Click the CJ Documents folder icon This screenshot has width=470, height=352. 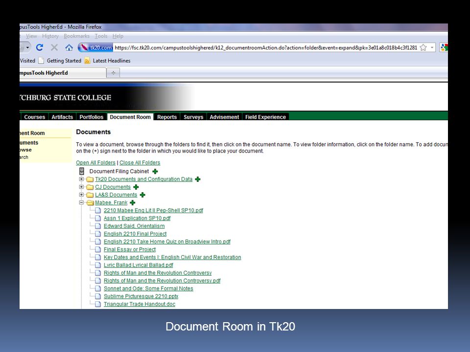tap(90, 187)
